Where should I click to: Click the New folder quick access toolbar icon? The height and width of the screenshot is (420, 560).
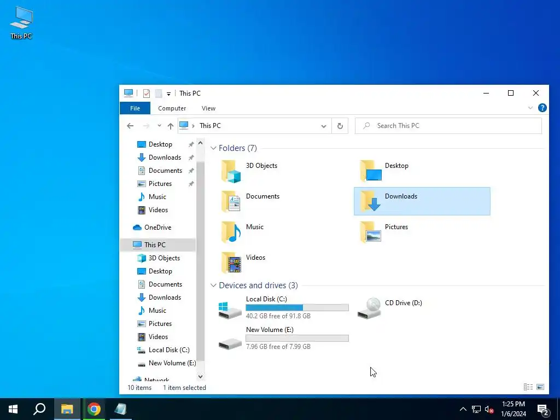coord(159,94)
